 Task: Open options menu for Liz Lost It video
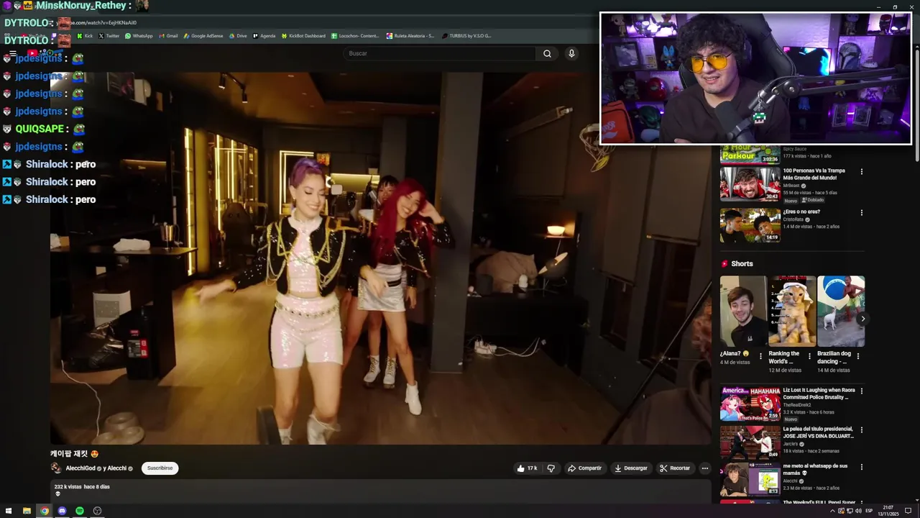[x=861, y=391]
